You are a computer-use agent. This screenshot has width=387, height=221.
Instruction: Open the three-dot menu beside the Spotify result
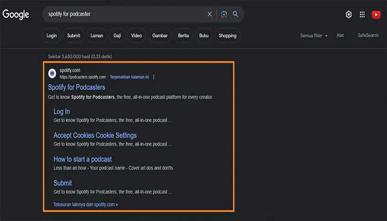pyautogui.click(x=154, y=77)
